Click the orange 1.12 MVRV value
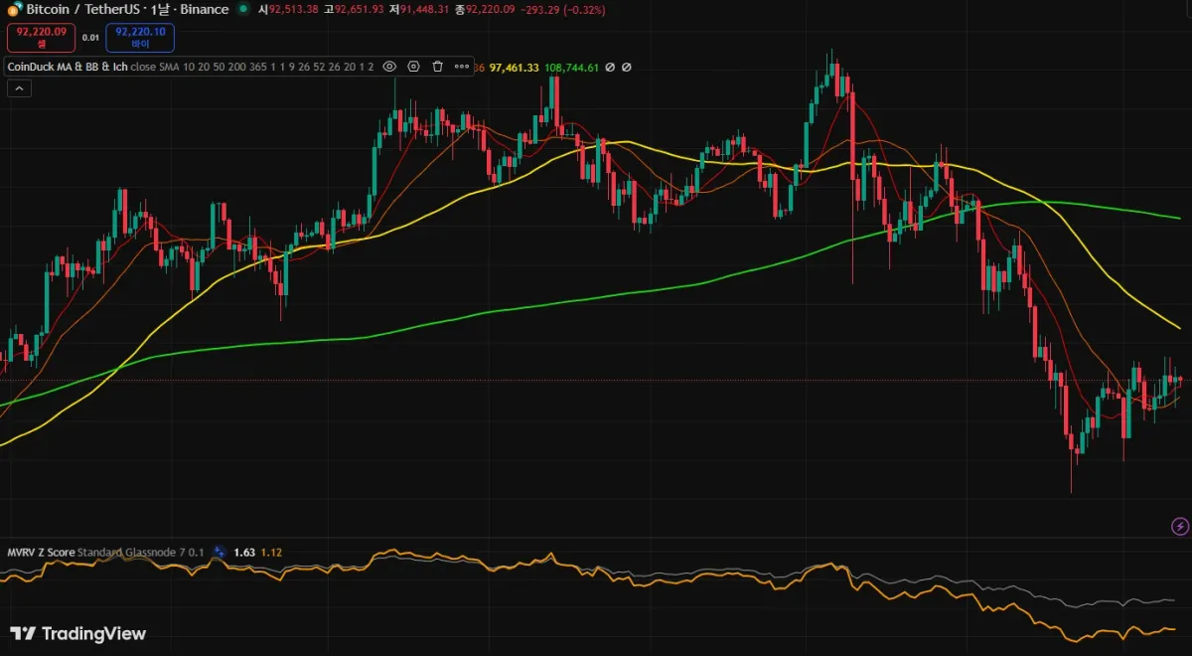 pyautogui.click(x=272, y=552)
